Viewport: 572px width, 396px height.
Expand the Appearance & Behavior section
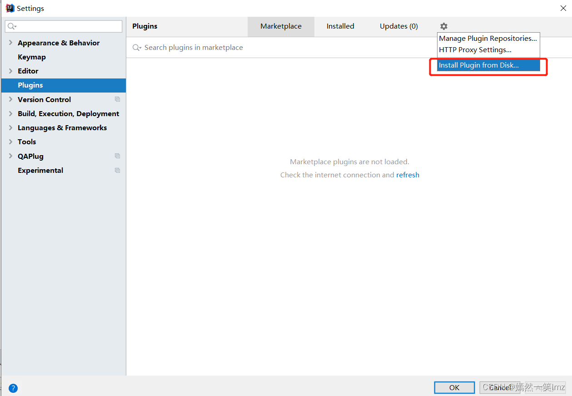point(10,43)
